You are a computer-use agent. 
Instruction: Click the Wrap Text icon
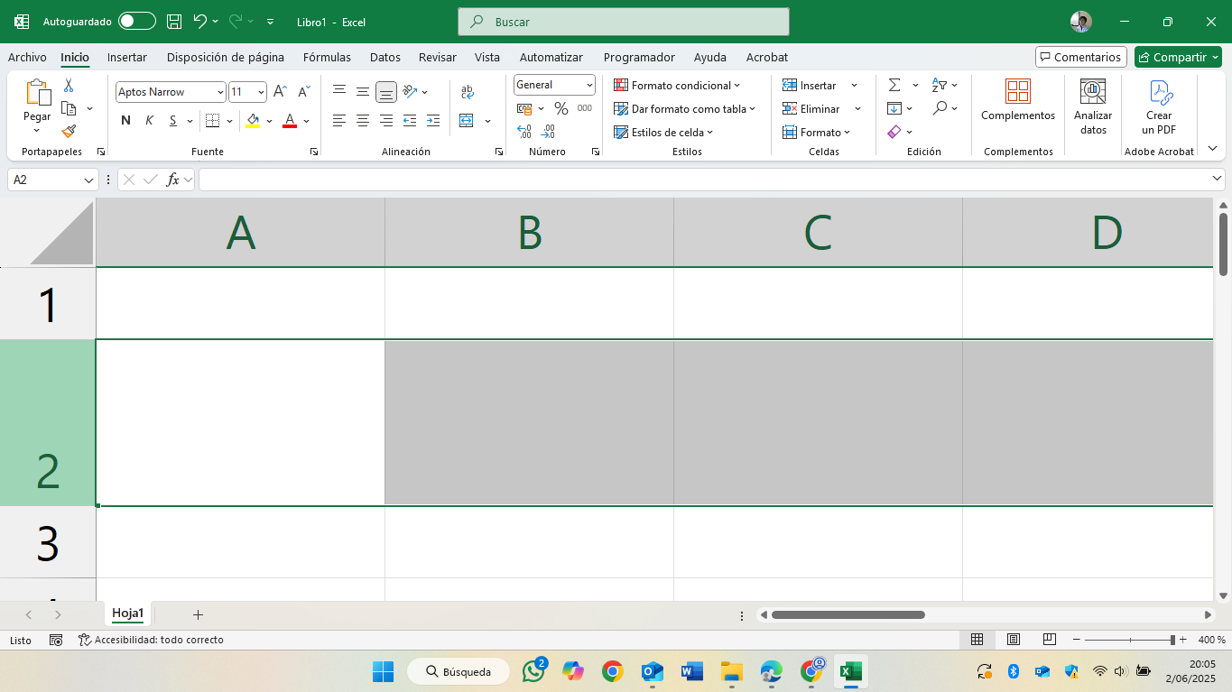pos(468,92)
